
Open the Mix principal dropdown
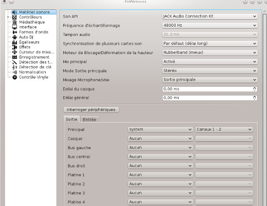[210, 62]
